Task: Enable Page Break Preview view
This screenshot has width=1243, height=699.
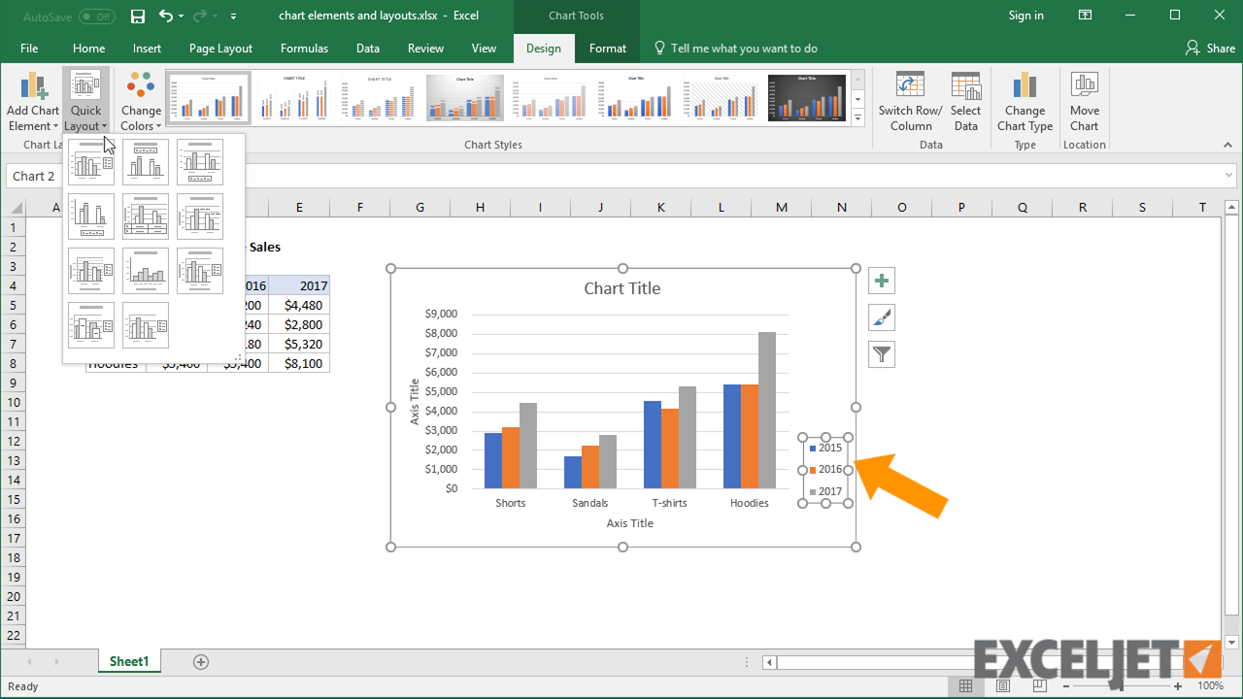Action: pyautogui.click(x=1039, y=685)
